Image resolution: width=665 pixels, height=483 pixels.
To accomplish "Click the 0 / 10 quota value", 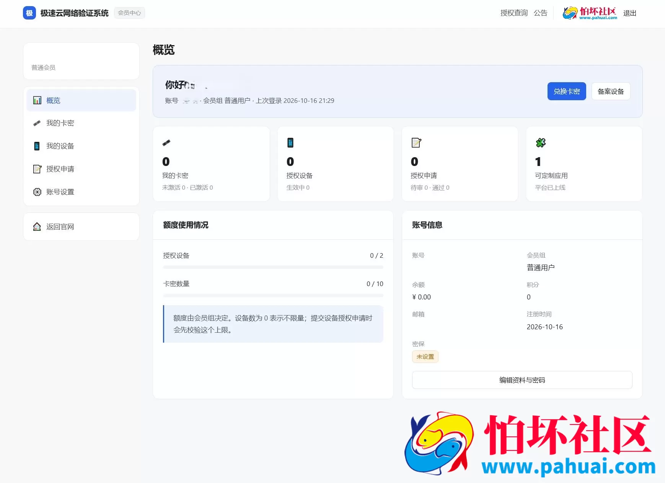I will click(x=375, y=284).
